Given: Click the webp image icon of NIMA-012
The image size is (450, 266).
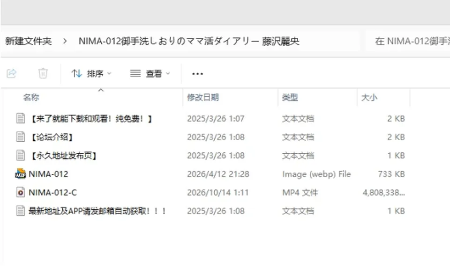Looking at the screenshot, I should coord(20,174).
